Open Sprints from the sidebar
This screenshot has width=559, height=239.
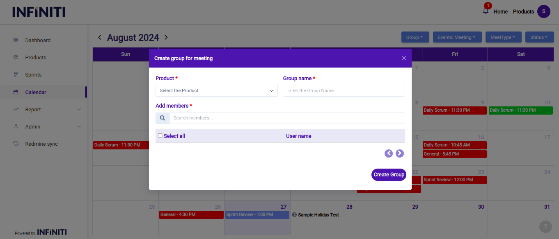[33, 75]
